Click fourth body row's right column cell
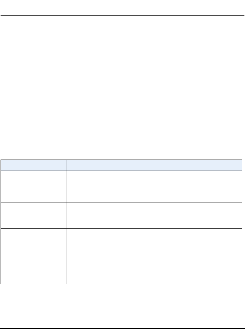 (x=190, y=256)
